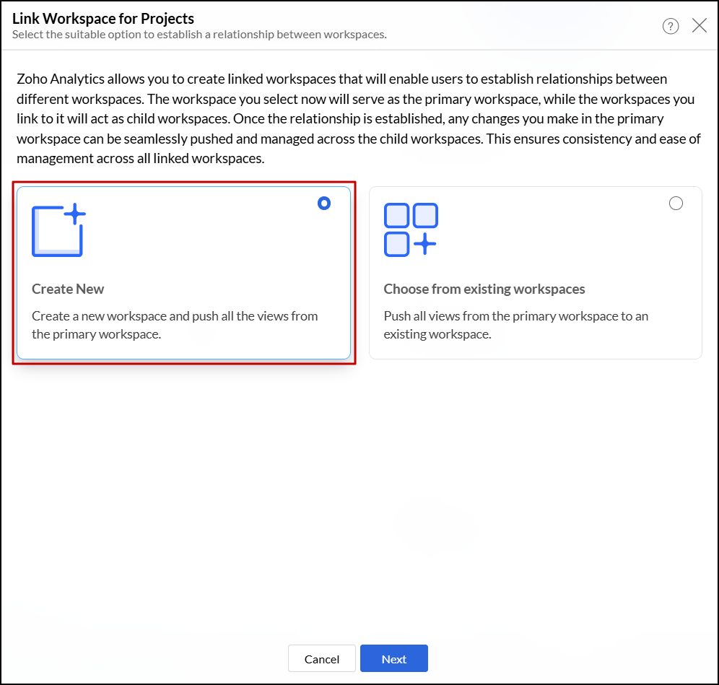Click the plus sign in existing workspaces icon

pyautogui.click(x=425, y=244)
